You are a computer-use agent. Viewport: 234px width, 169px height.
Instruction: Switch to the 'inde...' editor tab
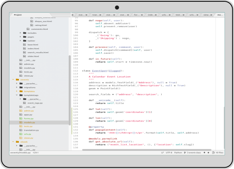coord(151,15)
